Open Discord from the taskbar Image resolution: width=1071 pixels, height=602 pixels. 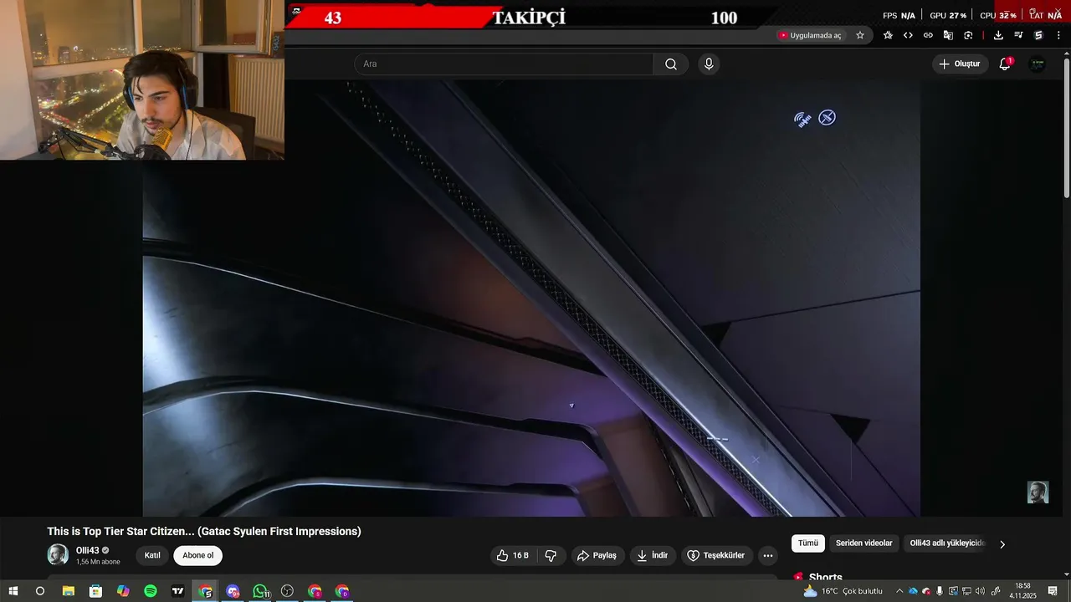[x=233, y=591]
